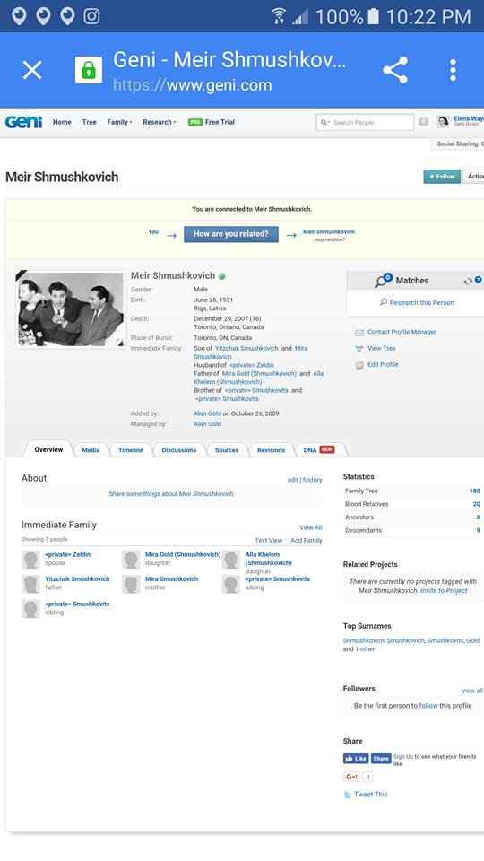This screenshot has width=484, height=861.
Task: Click the How are you related button
Action: [x=231, y=234]
